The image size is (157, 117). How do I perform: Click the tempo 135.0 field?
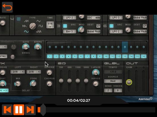(113, 72)
